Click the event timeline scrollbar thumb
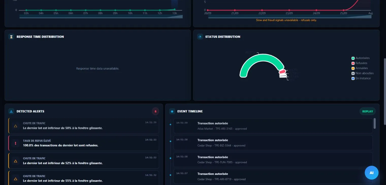Viewport: 386px width, 185px height. tap(375, 124)
